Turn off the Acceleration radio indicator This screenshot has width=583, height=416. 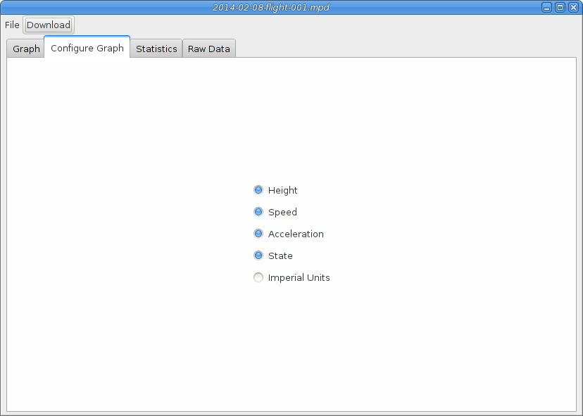pyautogui.click(x=258, y=234)
